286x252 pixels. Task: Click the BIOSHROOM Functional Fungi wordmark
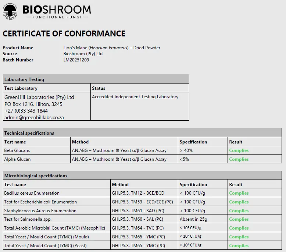pos(57,12)
